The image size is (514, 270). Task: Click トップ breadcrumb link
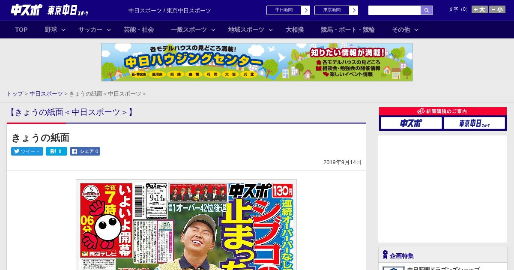coord(15,93)
